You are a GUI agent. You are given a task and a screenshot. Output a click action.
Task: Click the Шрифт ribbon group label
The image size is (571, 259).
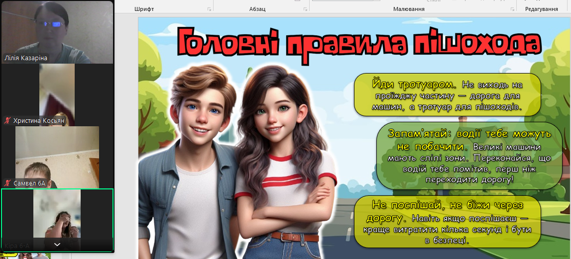(x=144, y=9)
